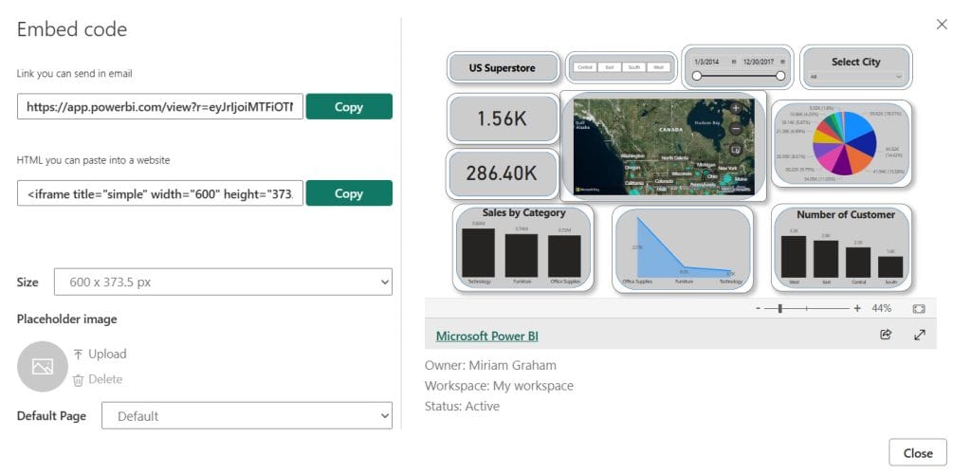Copy the iframe HTML embed code

pos(349,193)
